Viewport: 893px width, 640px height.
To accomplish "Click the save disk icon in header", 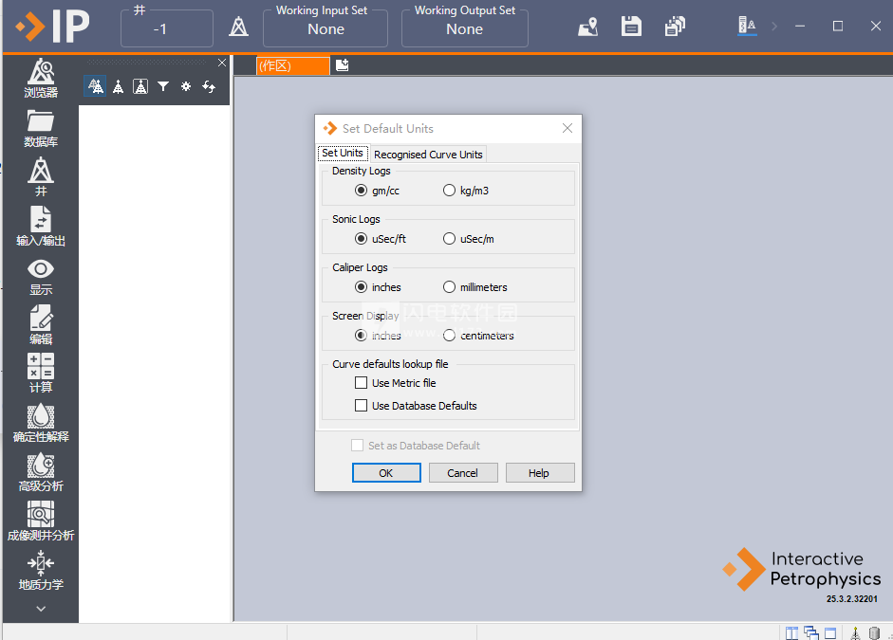I will (632, 27).
